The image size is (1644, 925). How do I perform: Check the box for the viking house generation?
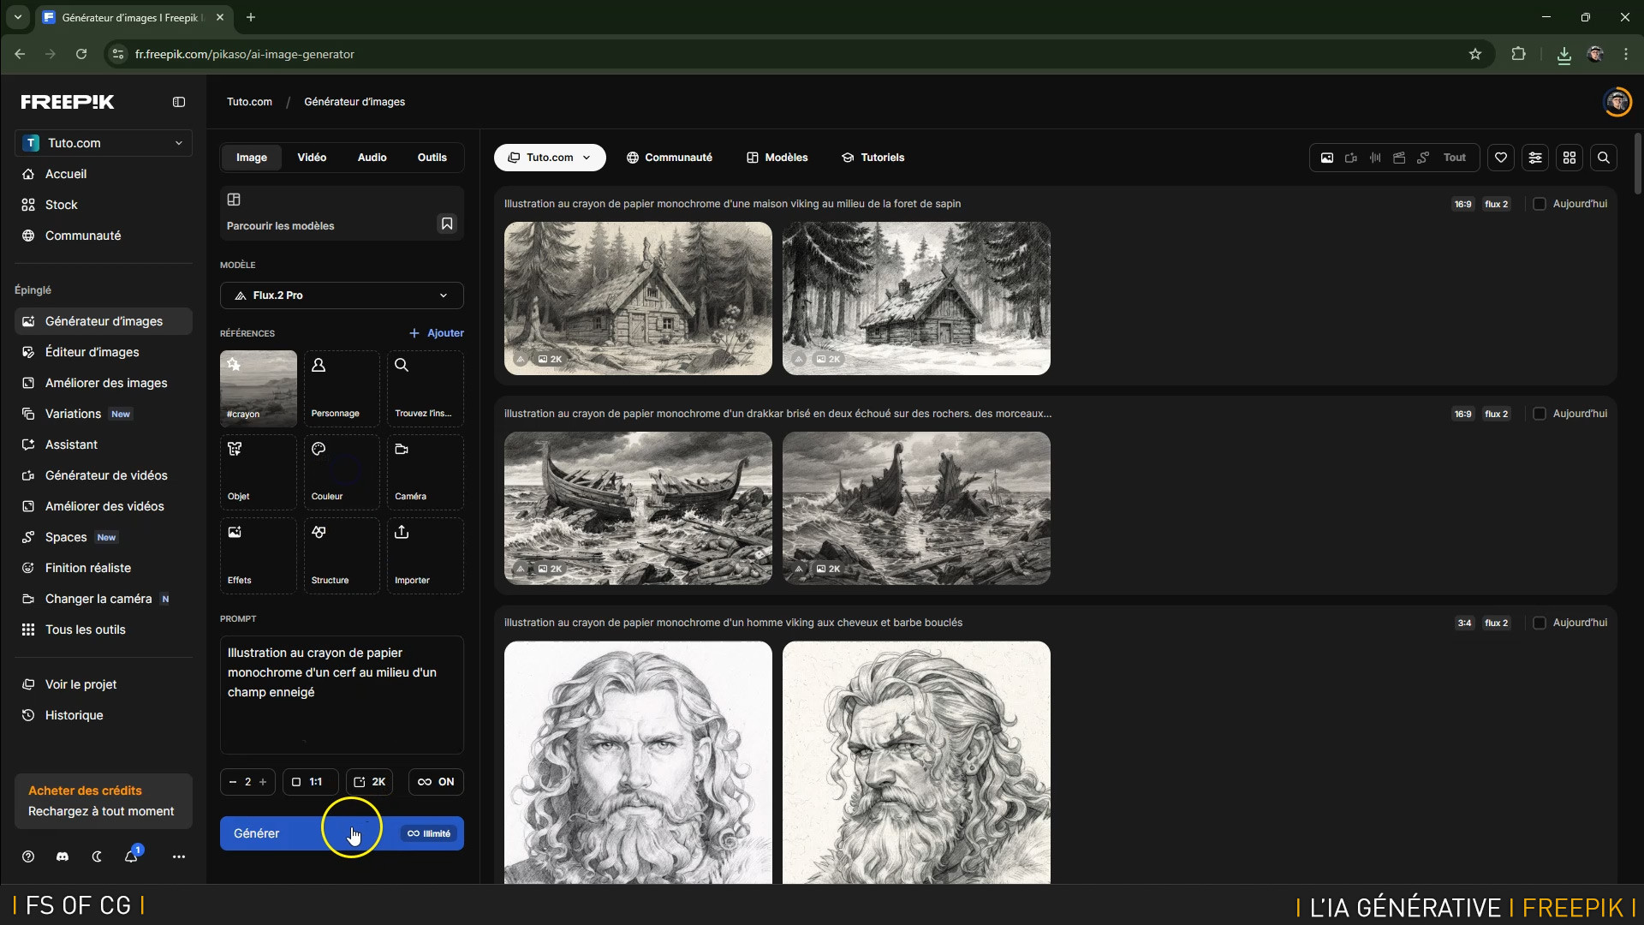coord(1540,204)
